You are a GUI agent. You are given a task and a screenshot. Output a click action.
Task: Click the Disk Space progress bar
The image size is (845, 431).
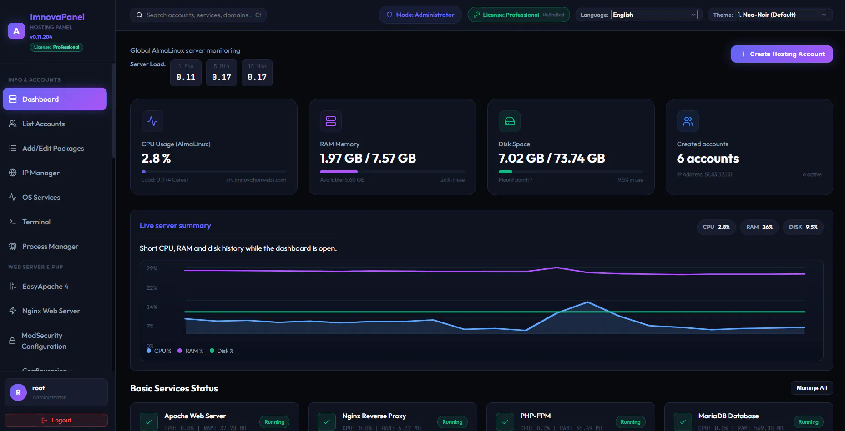(571, 172)
